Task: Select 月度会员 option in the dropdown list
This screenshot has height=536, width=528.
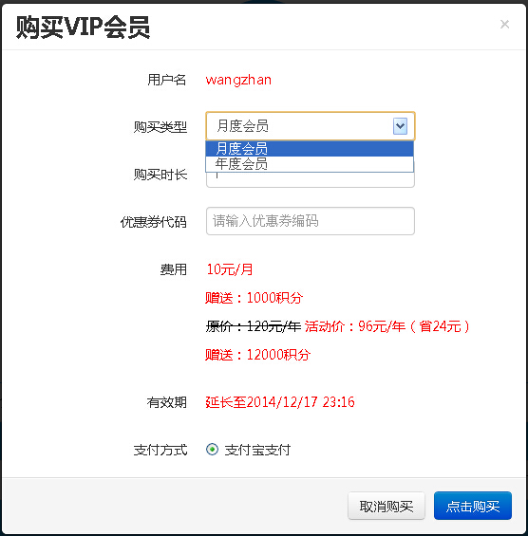Action: tap(310, 149)
